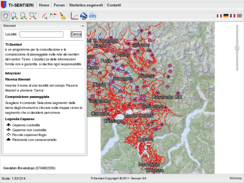Choose the start/end flags tool
Screen dimensions: 244x183
click(x=53, y=16)
